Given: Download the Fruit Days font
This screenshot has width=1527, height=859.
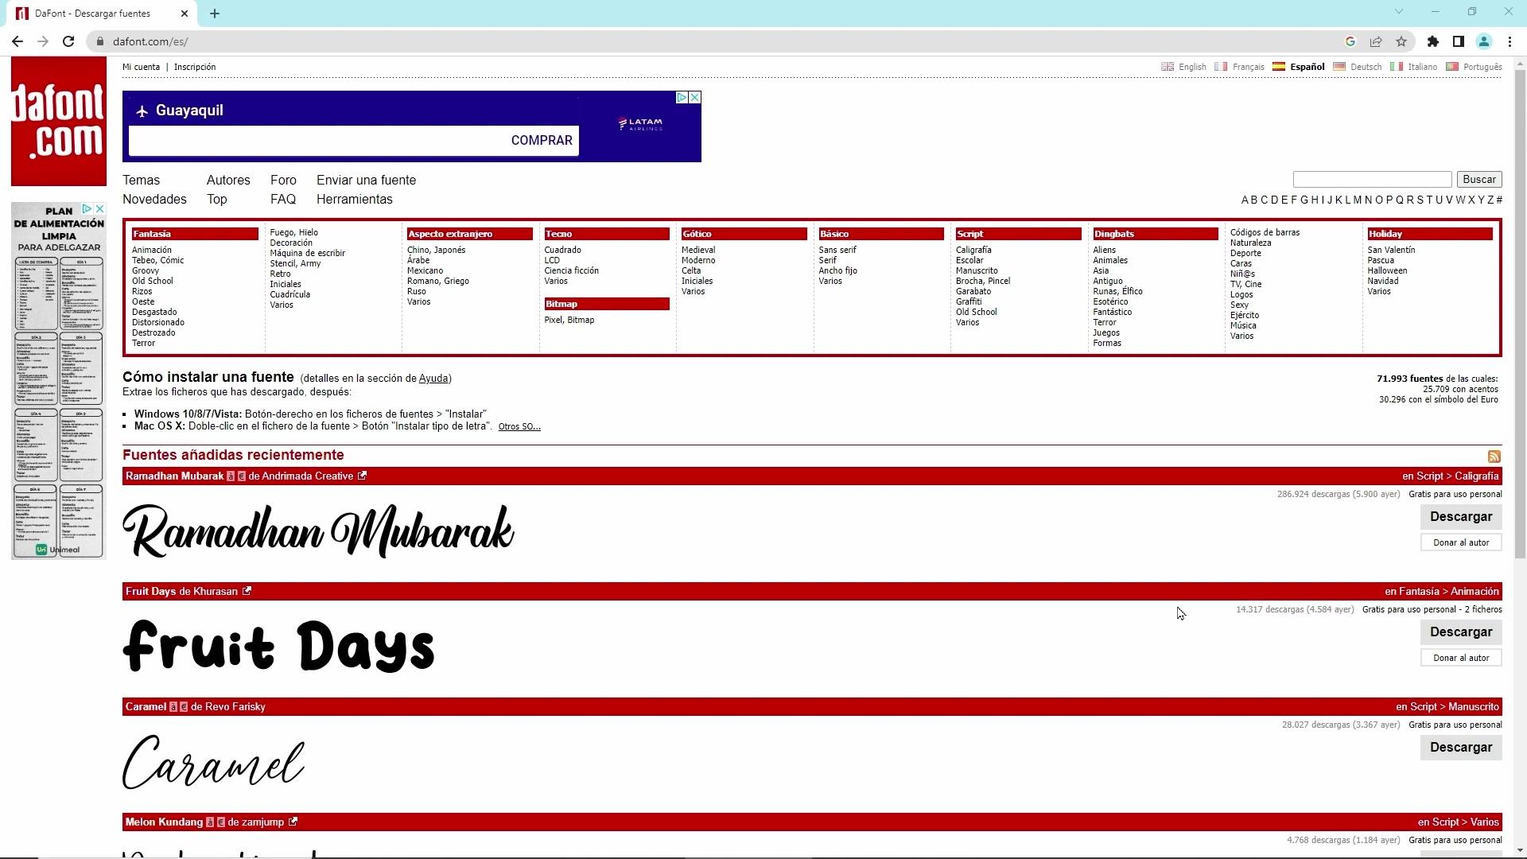Looking at the screenshot, I should point(1460,632).
